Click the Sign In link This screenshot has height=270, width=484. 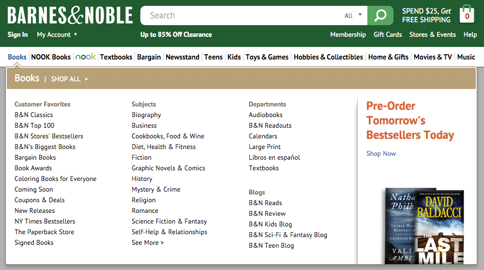tap(18, 34)
